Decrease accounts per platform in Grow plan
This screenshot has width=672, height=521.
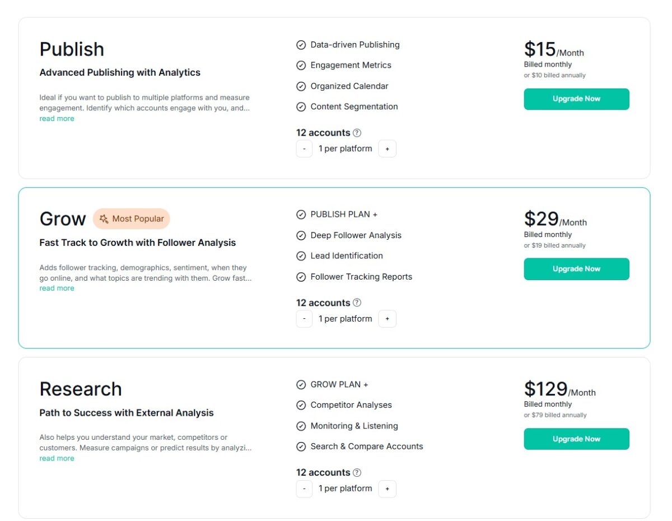pos(304,319)
